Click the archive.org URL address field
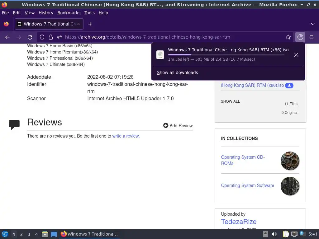The height and width of the screenshot is (239, 319). [x=147, y=37]
